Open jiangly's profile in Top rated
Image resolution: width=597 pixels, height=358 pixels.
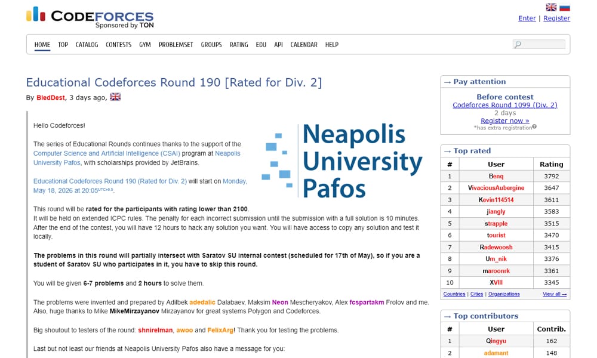496,212
